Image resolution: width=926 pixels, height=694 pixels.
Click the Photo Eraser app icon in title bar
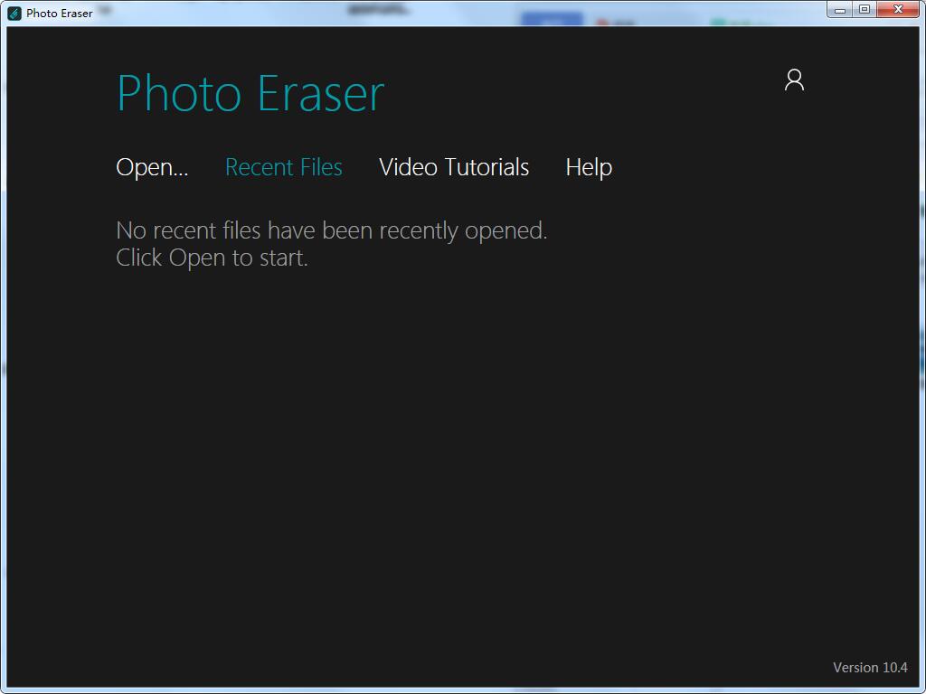(14, 13)
